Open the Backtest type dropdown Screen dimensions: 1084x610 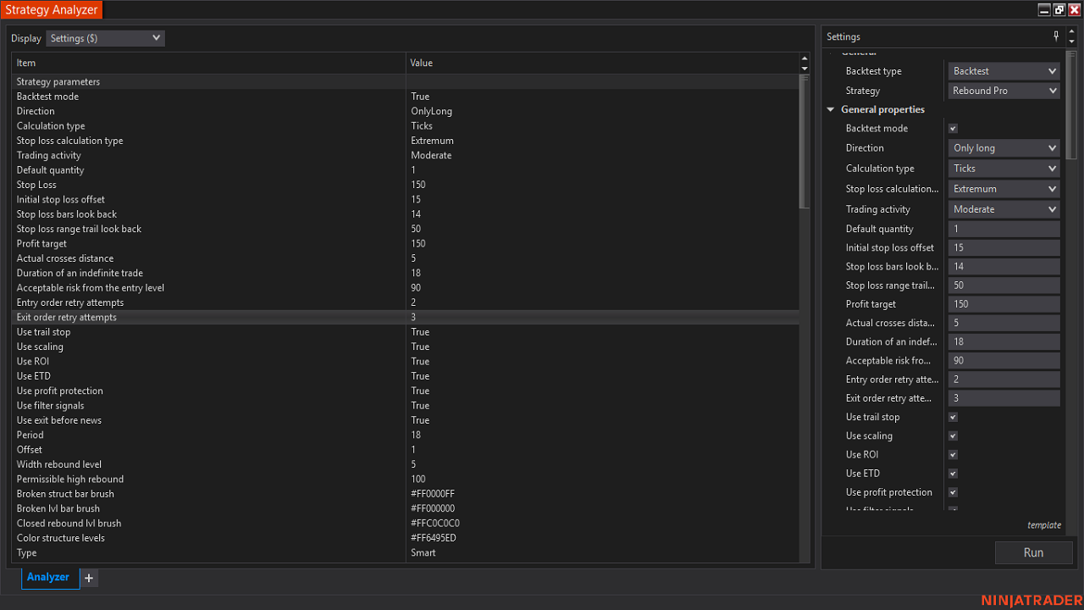[1004, 71]
